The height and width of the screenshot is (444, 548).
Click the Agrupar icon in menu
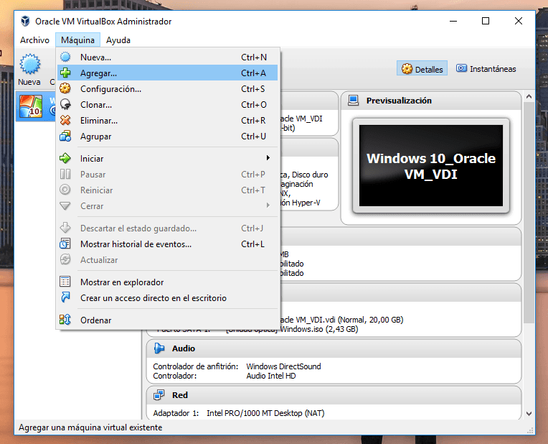point(65,136)
